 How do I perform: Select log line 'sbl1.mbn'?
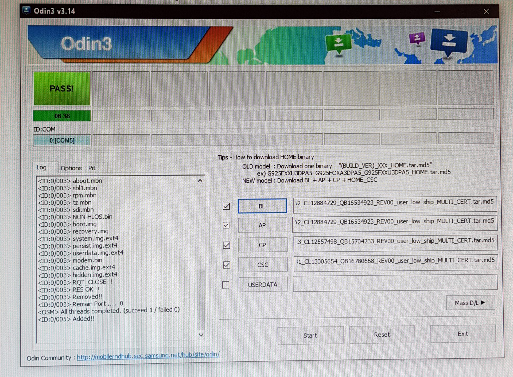click(x=68, y=188)
